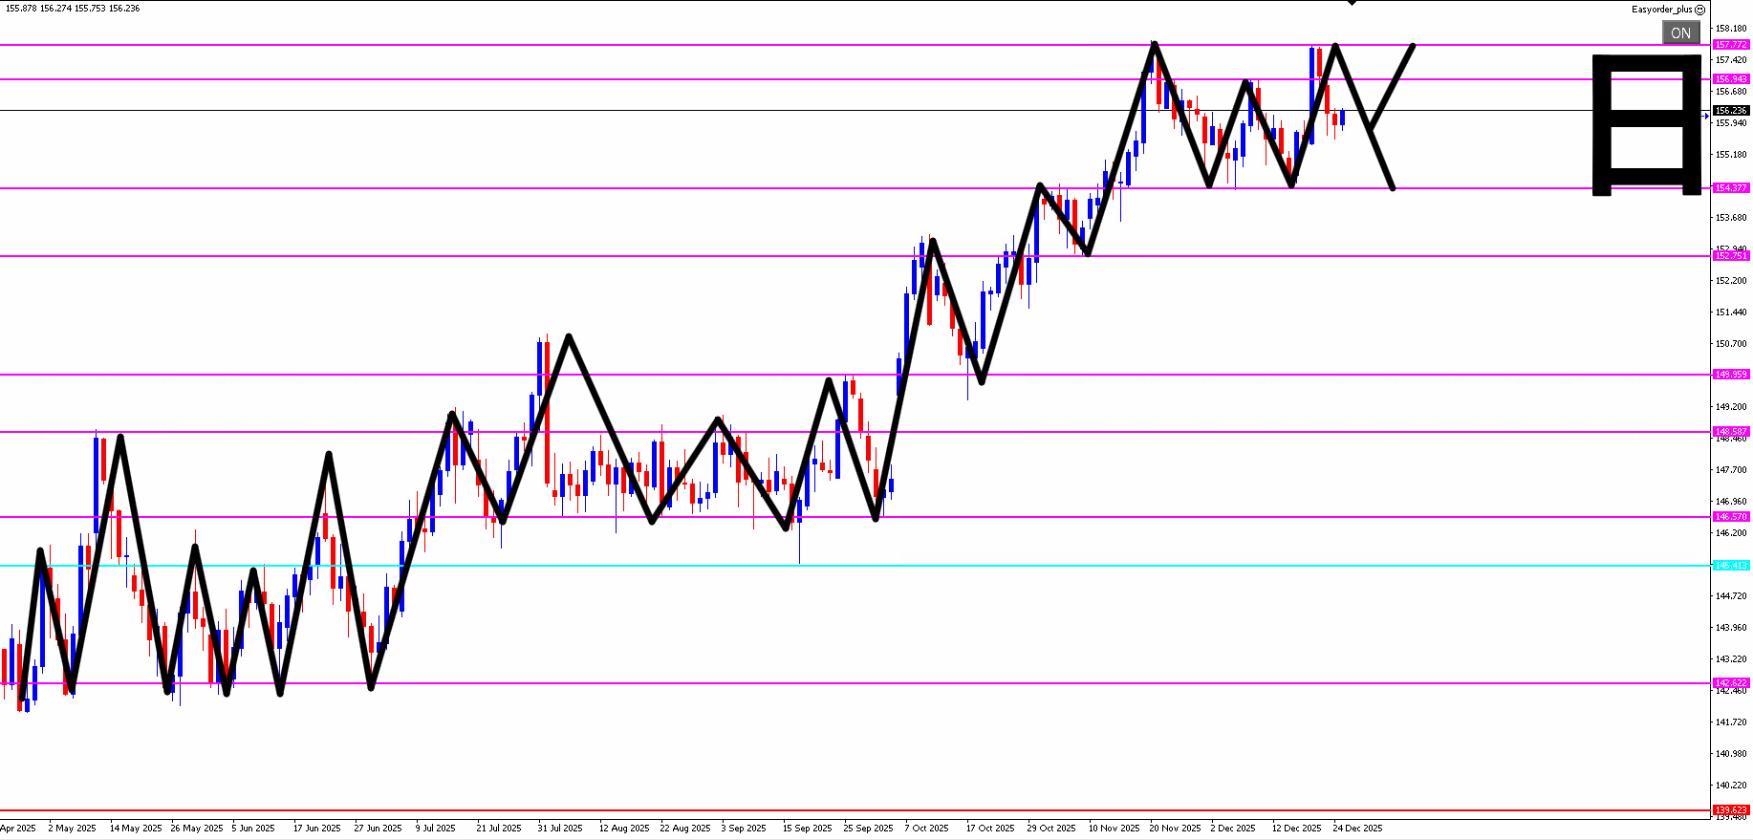Select the red horizontal line near chart bottom
Screen dimensions: 1753x840
point(855,810)
